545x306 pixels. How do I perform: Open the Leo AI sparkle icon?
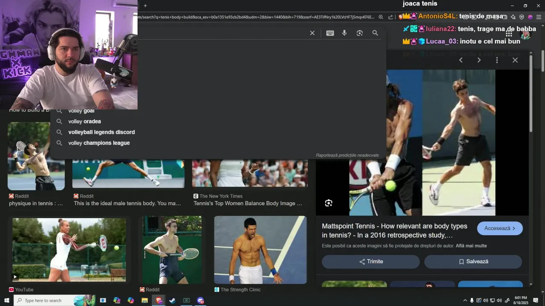[x=513, y=17]
